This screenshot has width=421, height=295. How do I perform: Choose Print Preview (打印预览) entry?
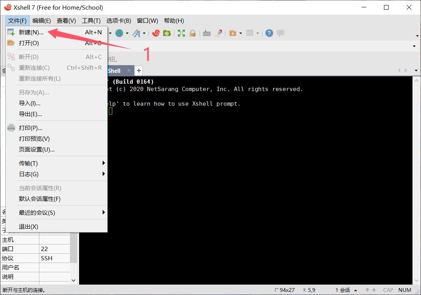[x=56, y=139]
